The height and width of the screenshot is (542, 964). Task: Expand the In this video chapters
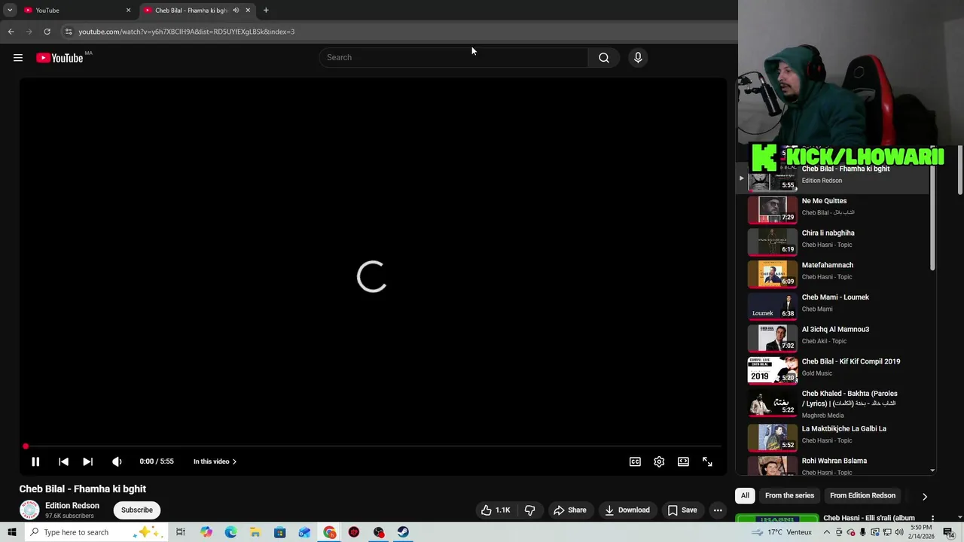point(215,461)
